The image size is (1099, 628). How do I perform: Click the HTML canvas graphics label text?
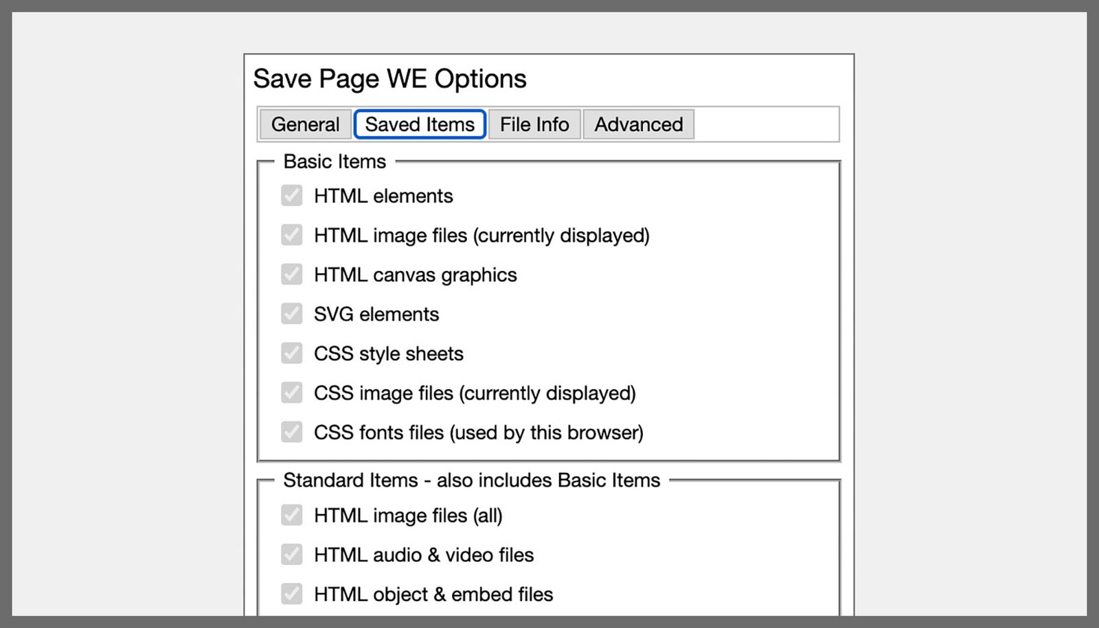point(416,275)
